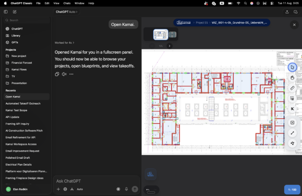The image size is (302, 196).
Task: Click the share upload icon
Action: point(287,12)
